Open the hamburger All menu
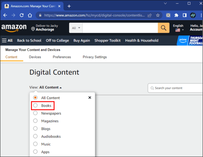Screen dimensions: 203x157 [7, 40]
